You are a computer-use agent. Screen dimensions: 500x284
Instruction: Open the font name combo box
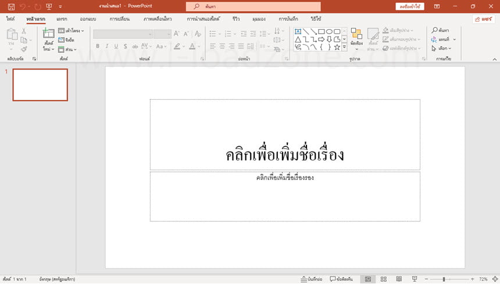[x=123, y=34]
